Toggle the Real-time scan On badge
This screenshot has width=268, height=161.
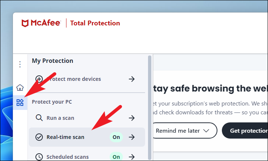coord(116,137)
